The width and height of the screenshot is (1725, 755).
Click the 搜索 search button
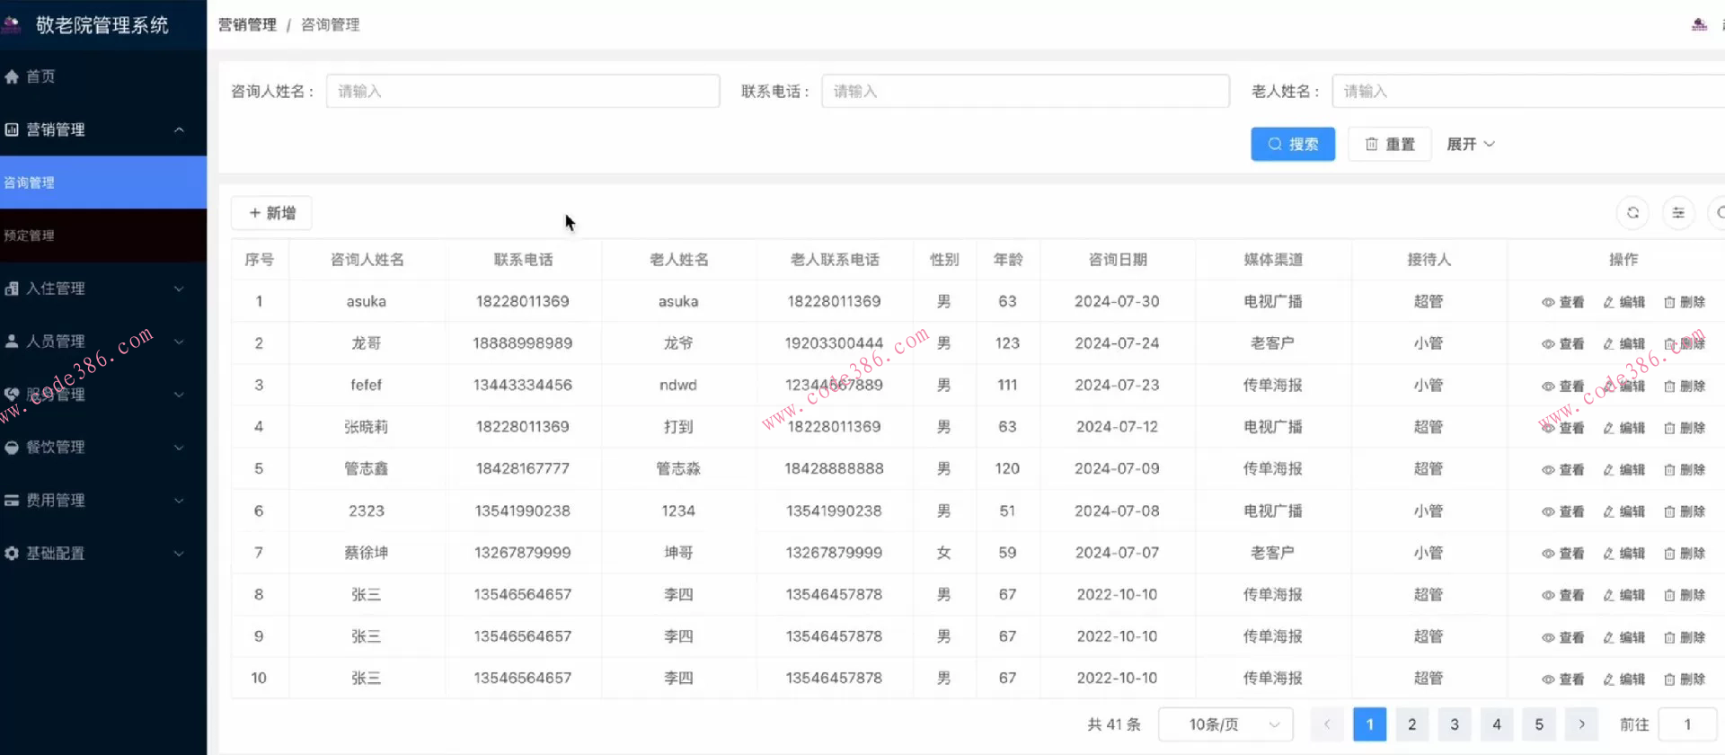1293,144
